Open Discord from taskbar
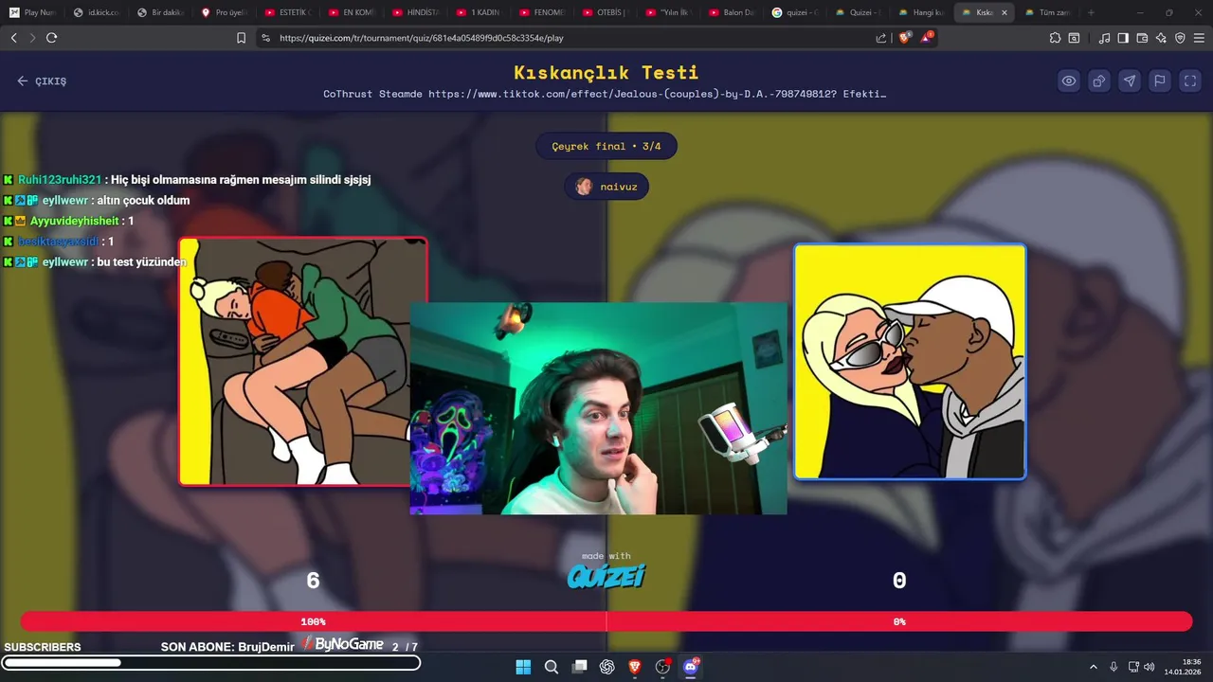The width and height of the screenshot is (1213, 682). pyautogui.click(x=691, y=667)
